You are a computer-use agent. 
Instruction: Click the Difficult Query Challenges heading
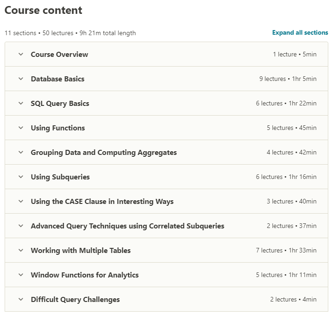click(x=75, y=300)
